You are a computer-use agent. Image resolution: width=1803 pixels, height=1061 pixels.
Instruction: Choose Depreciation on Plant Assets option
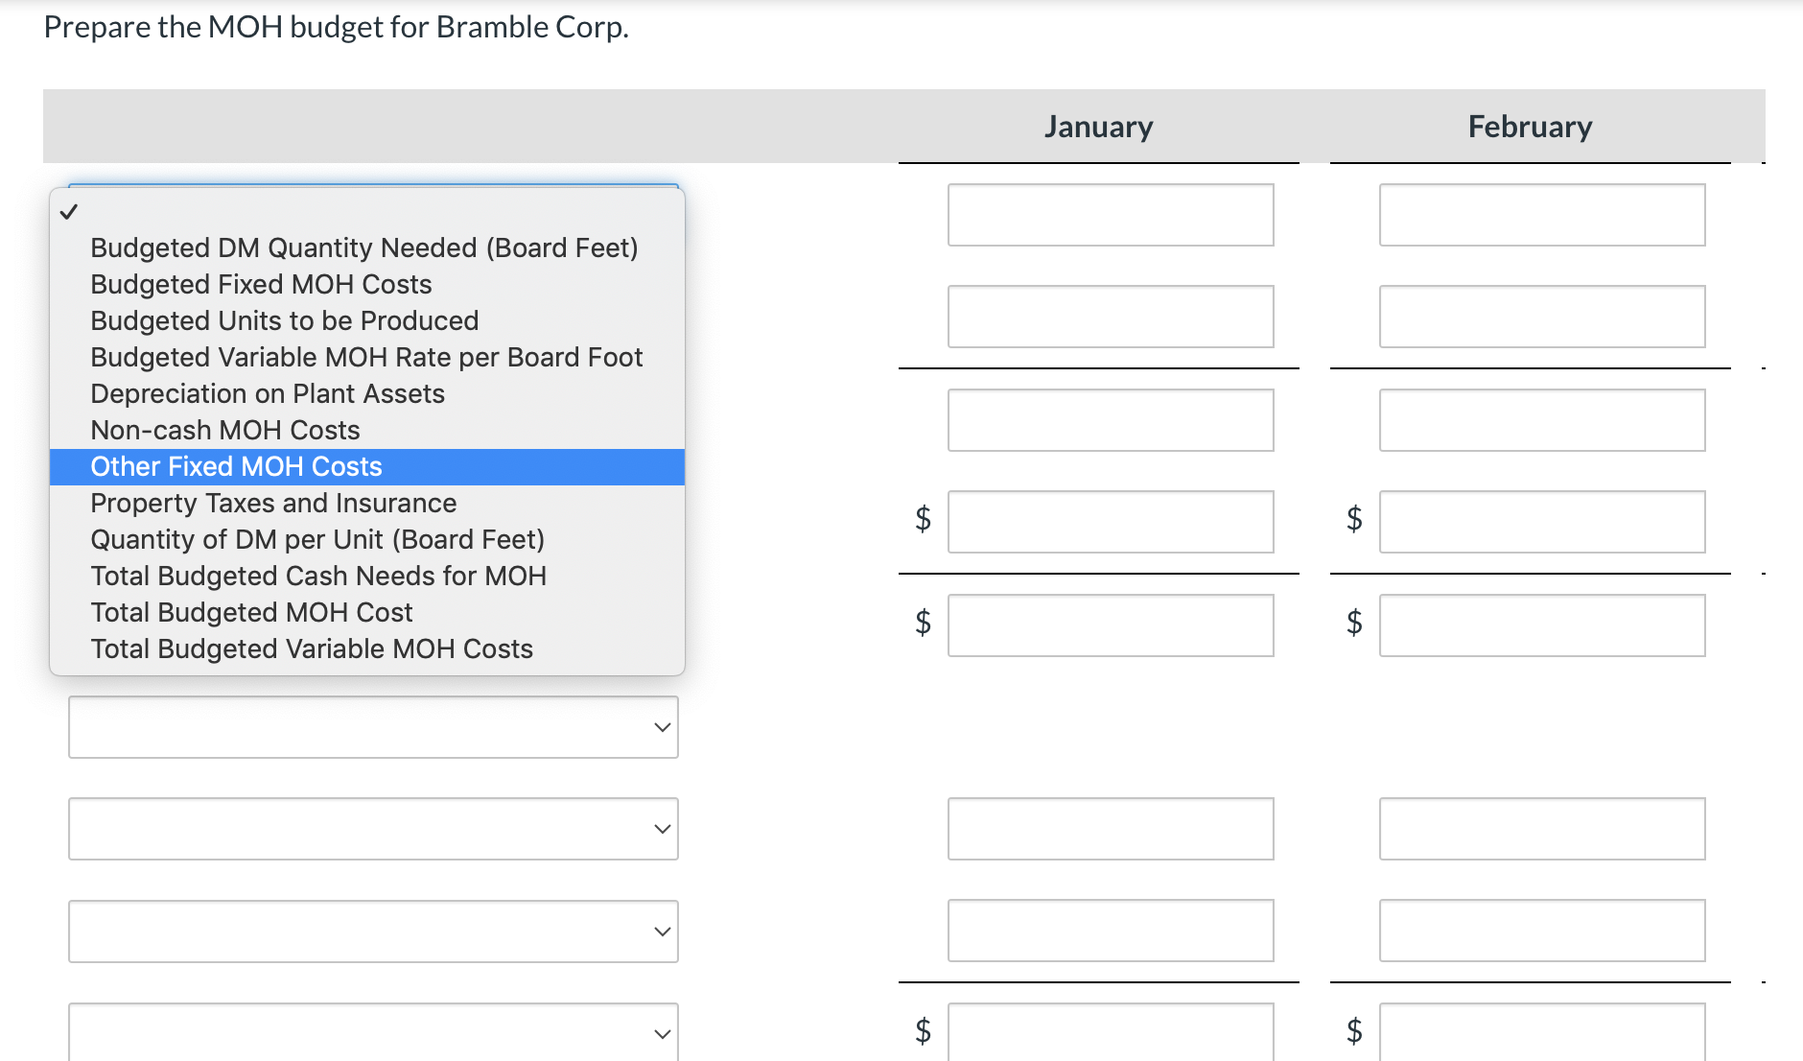click(x=268, y=393)
